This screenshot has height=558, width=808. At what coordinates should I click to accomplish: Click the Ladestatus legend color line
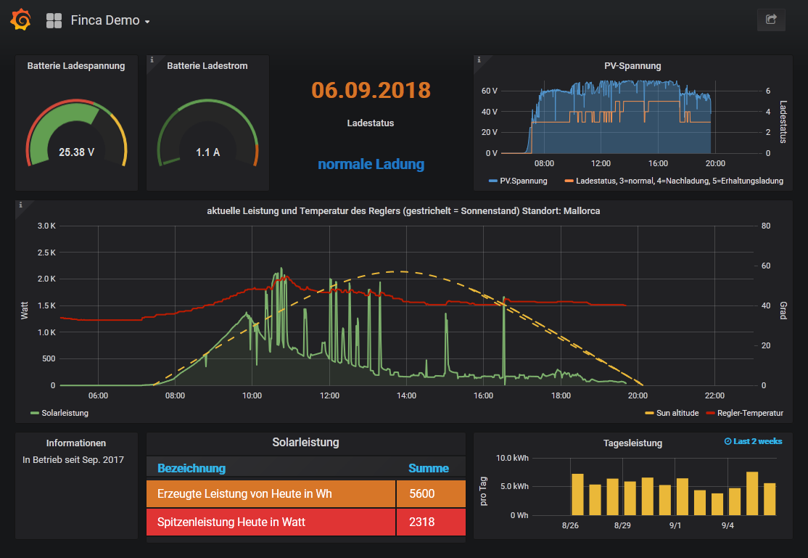point(569,181)
